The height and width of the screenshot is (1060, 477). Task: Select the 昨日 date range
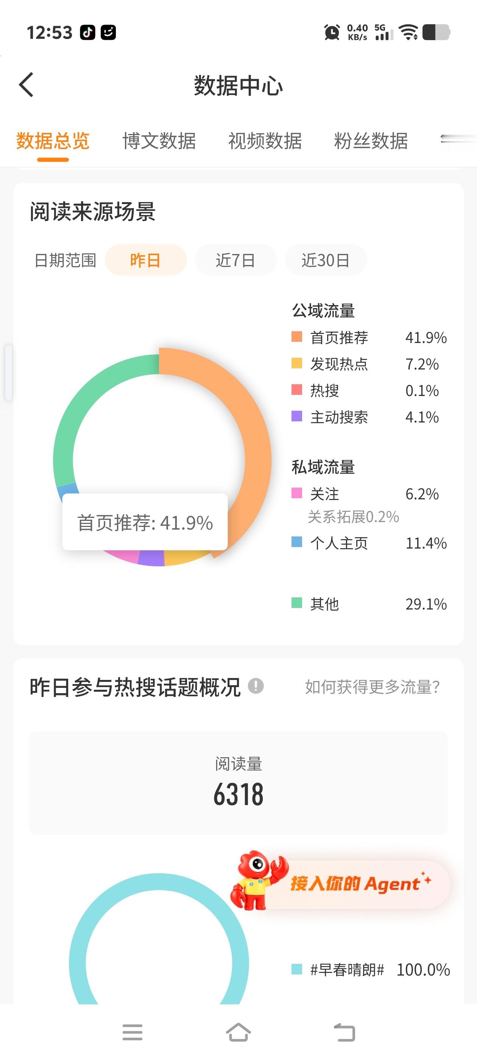point(146,260)
